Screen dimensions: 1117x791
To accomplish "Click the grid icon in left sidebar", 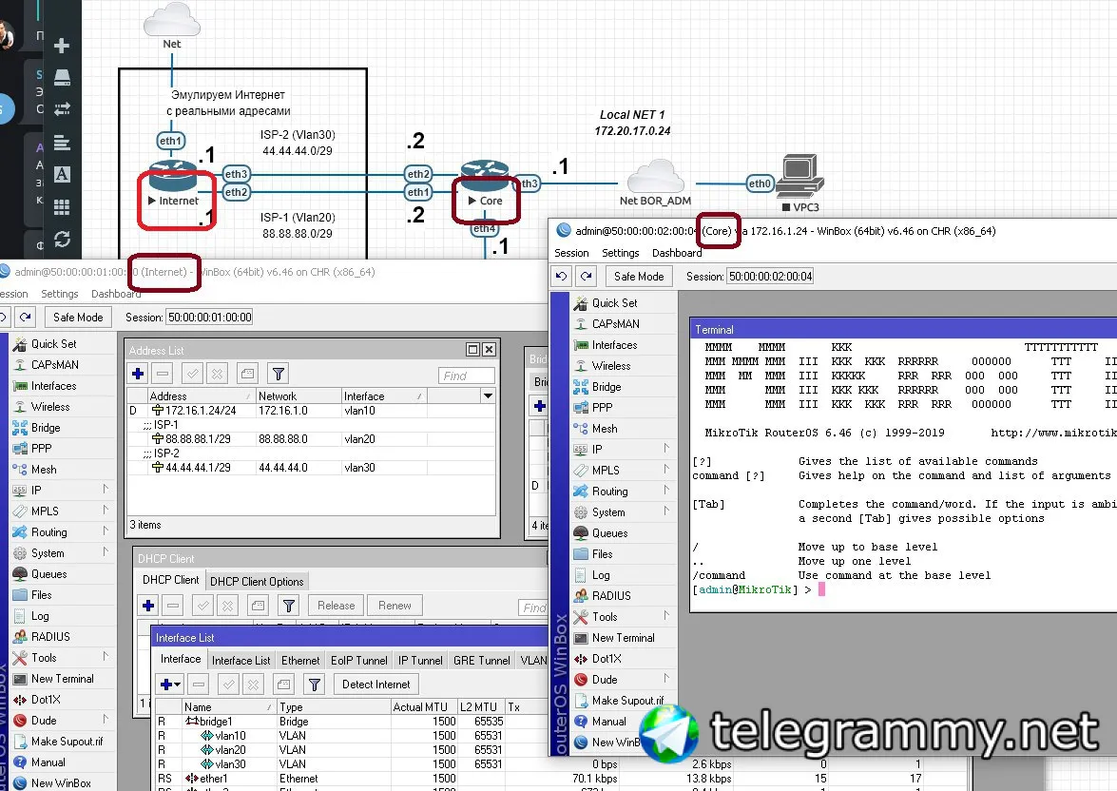I will pyautogui.click(x=62, y=207).
